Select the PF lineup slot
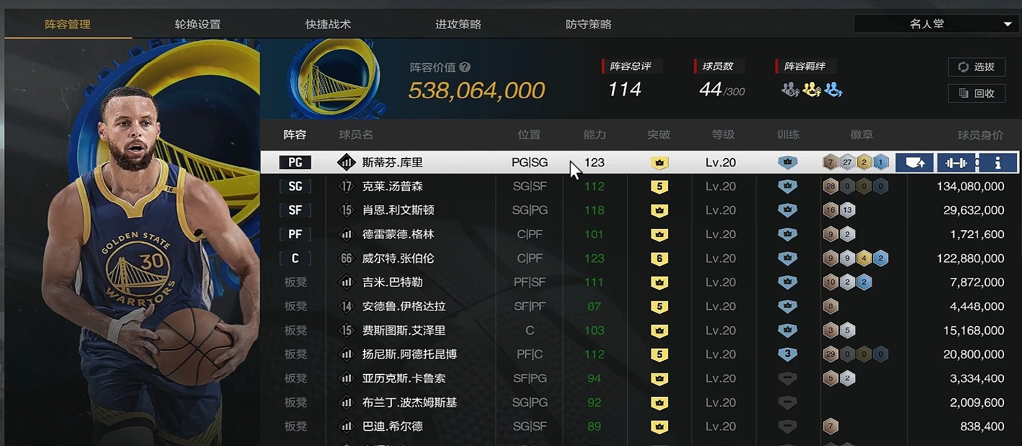 point(295,235)
